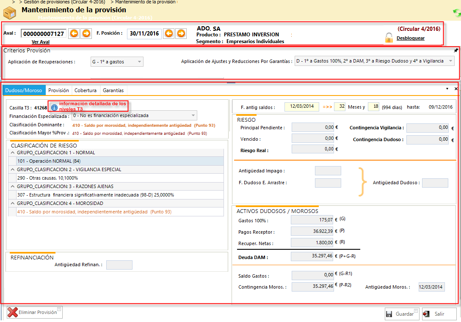
Task: Collapse group 1 - NORMAL
Action: click(13, 153)
